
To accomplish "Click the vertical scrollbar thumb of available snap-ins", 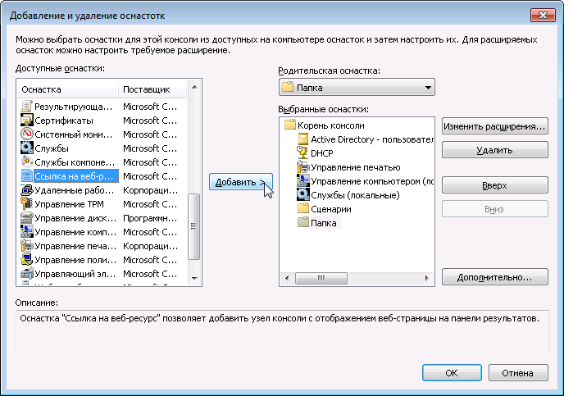I will coord(193,226).
